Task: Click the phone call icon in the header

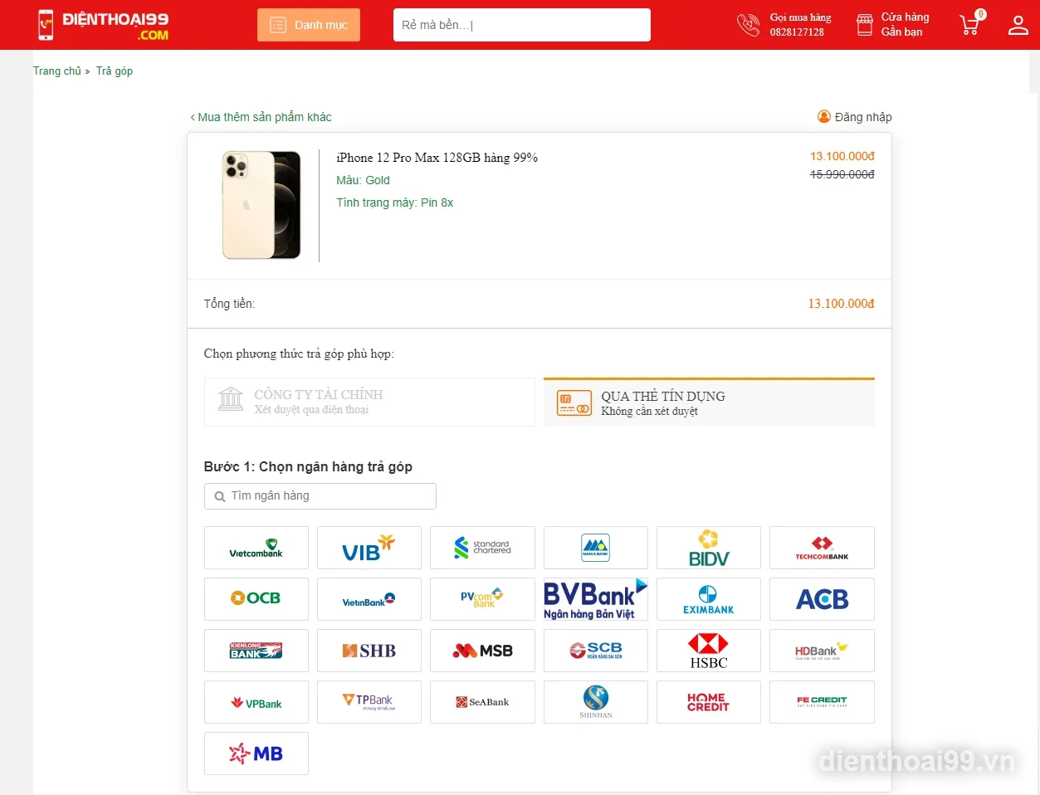Action: [x=748, y=25]
